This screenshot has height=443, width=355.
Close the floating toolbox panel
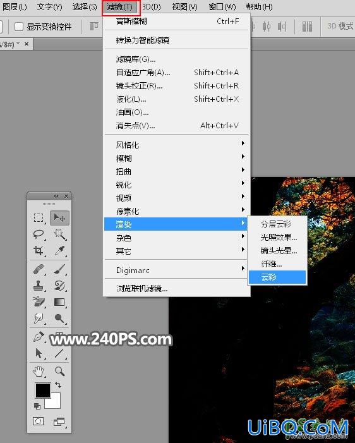coord(66,196)
